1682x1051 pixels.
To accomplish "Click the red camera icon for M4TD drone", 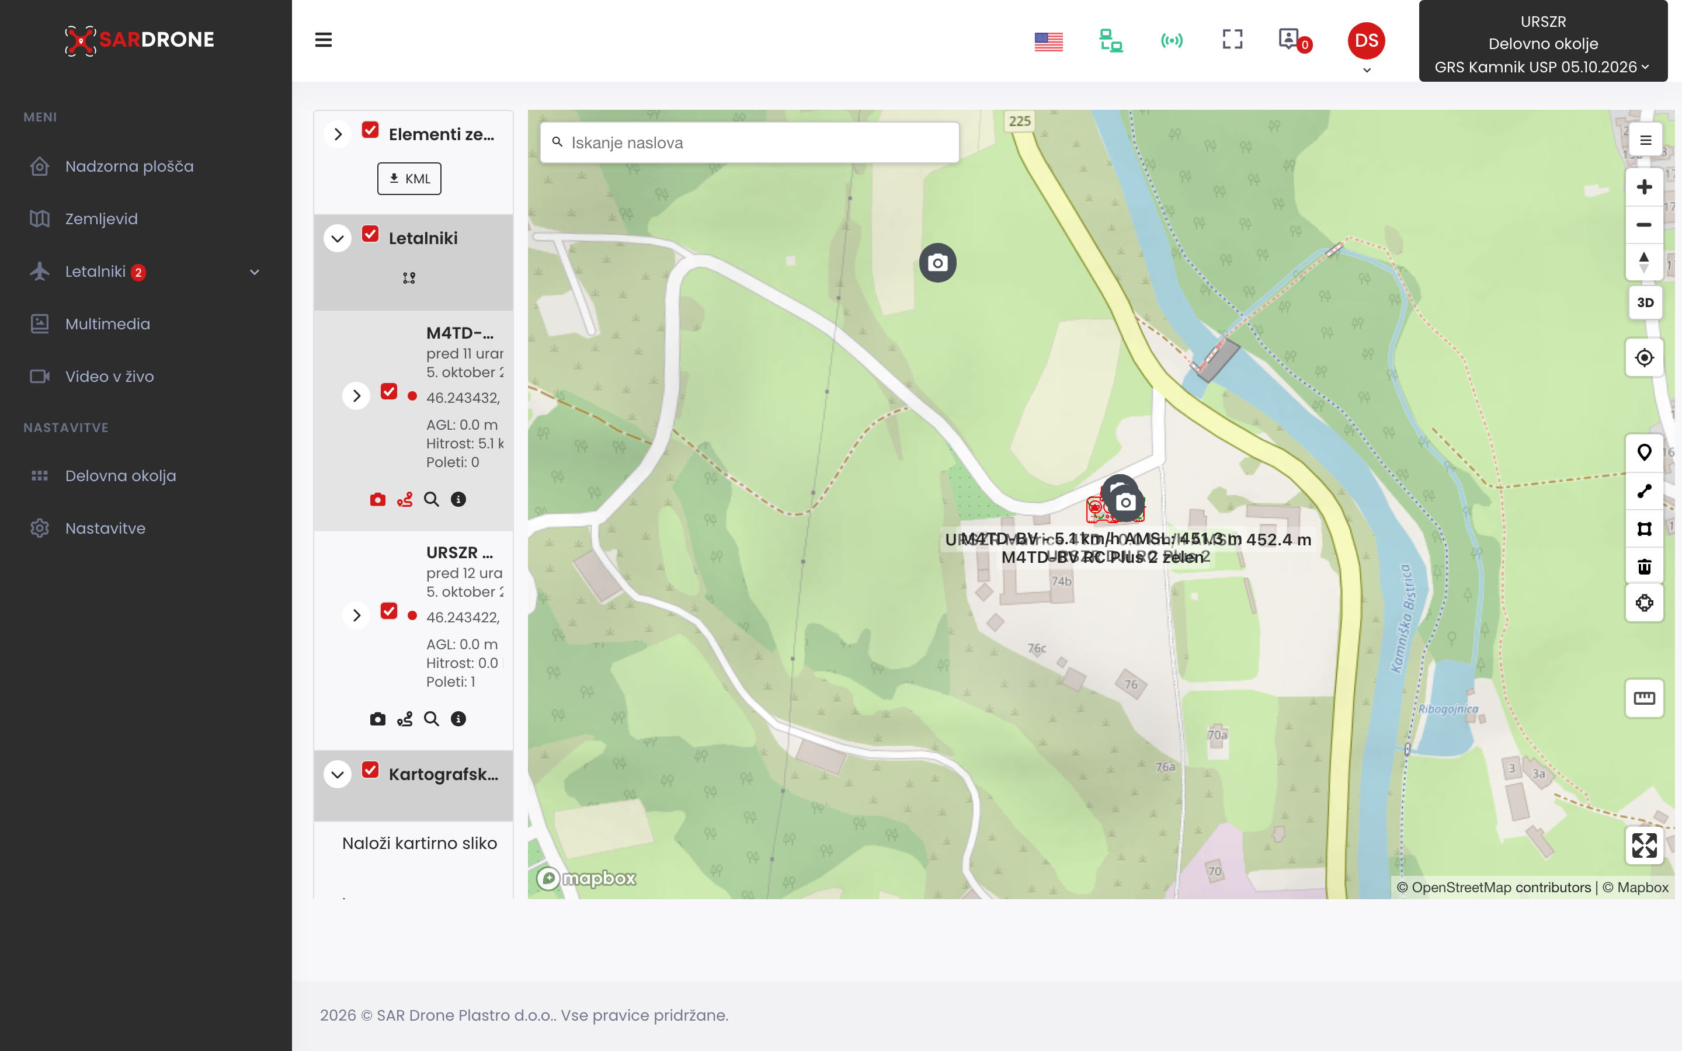I will click(x=377, y=499).
